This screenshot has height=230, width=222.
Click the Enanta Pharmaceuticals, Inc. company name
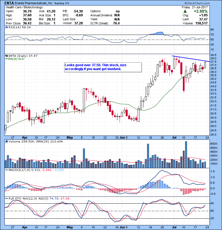coord(34,3)
